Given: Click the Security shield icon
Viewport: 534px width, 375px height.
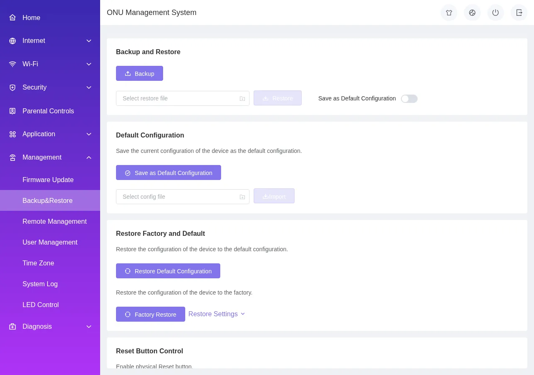Looking at the screenshot, I should coord(13,87).
